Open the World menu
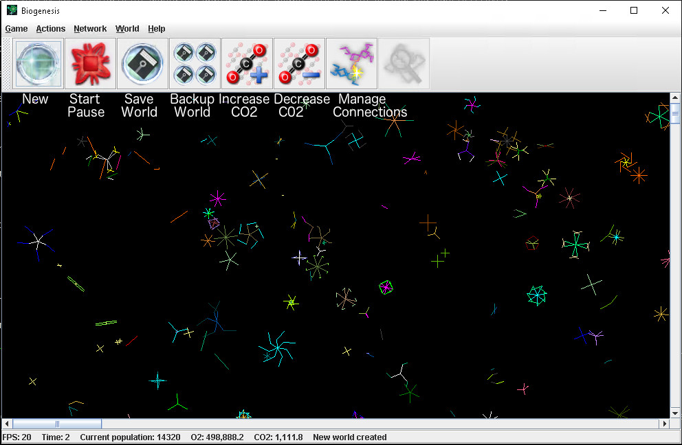Viewport: 682px width, 445px height. (127, 29)
